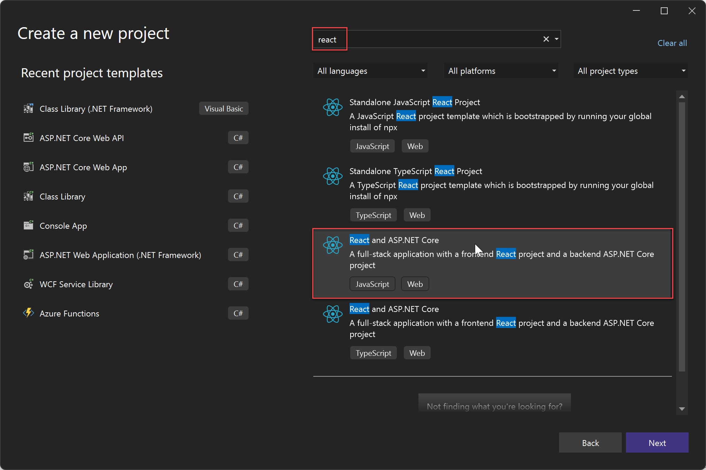This screenshot has width=706, height=470.
Task: Click the Next button
Action: [x=657, y=442]
